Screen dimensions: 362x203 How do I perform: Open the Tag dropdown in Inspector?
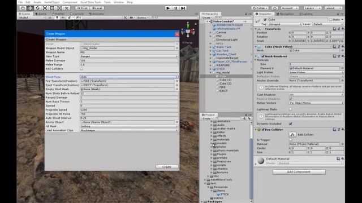(285, 24)
